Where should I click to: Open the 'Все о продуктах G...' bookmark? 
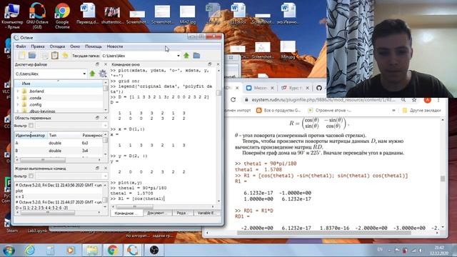click(278, 111)
